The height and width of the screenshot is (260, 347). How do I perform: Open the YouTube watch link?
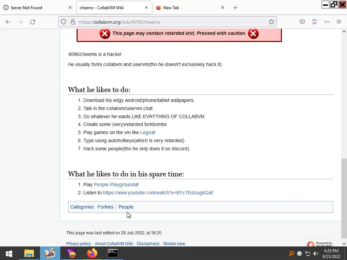[x=158, y=193]
